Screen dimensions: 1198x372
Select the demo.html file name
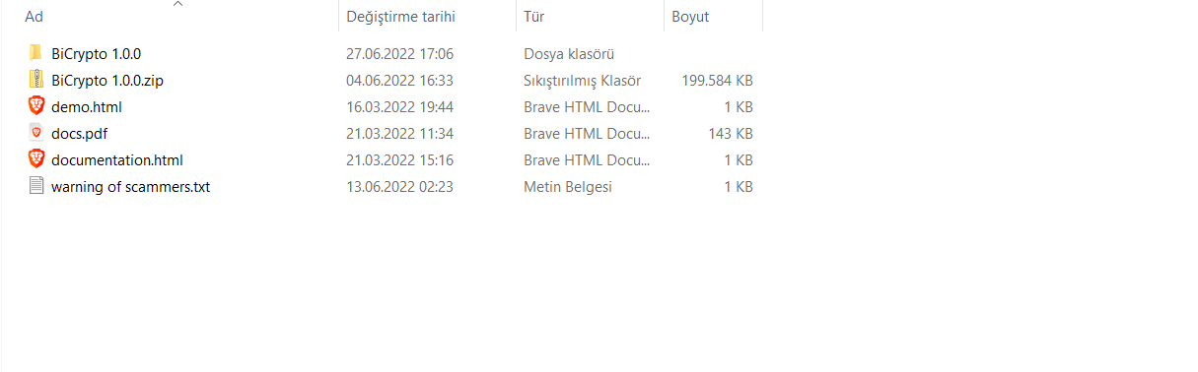[x=87, y=107]
